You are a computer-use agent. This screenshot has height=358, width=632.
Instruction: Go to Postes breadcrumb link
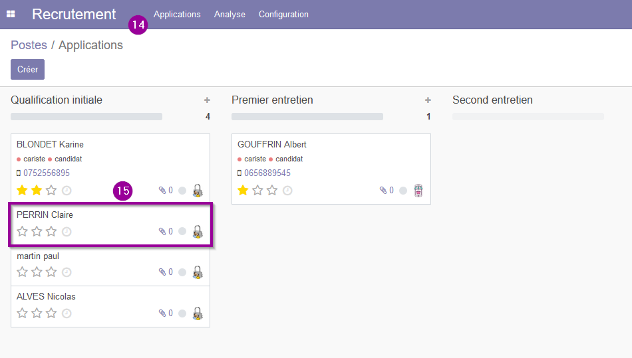tap(29, 45)
